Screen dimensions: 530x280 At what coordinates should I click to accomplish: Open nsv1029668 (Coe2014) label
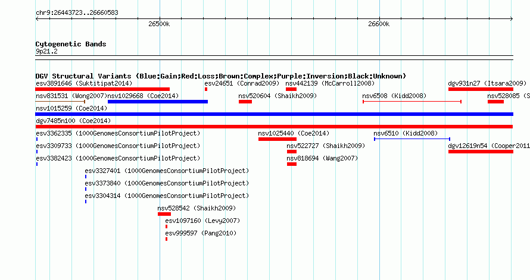tap(143, 96)
